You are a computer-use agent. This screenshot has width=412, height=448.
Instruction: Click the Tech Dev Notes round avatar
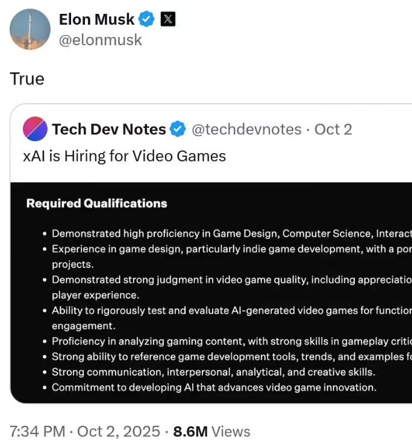tap(35, 129)
